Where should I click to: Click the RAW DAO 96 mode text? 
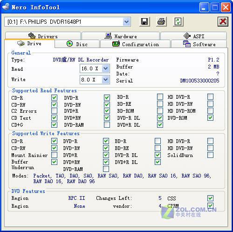(x=81, y=181)
